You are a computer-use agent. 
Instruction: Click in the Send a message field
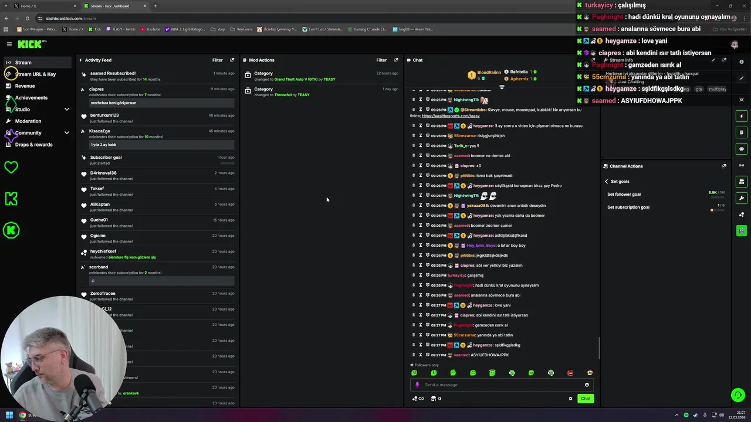tap(502, 384)
